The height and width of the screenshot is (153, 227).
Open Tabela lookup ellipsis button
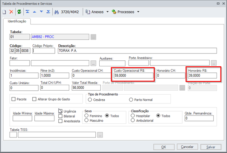(x=93, y=37)
